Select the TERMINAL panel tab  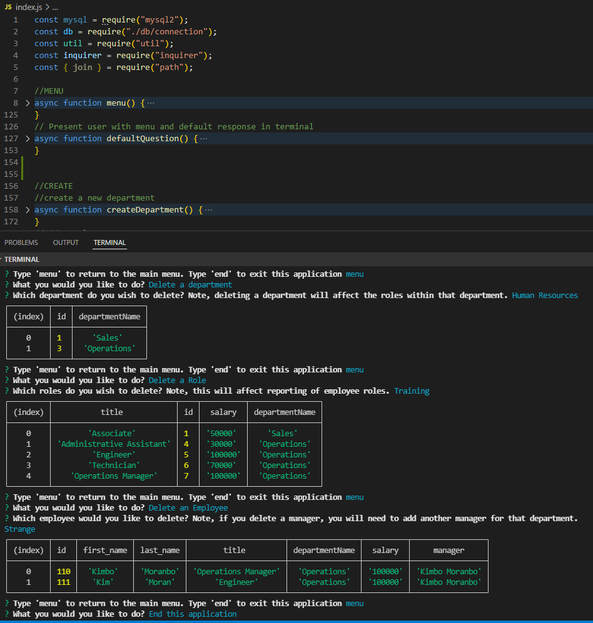tap(109, 242)
